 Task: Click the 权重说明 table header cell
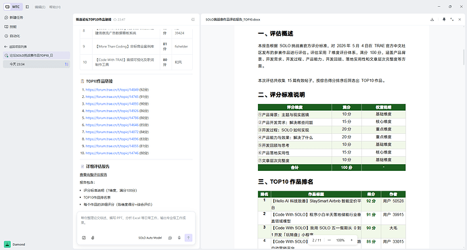[384, 107]
